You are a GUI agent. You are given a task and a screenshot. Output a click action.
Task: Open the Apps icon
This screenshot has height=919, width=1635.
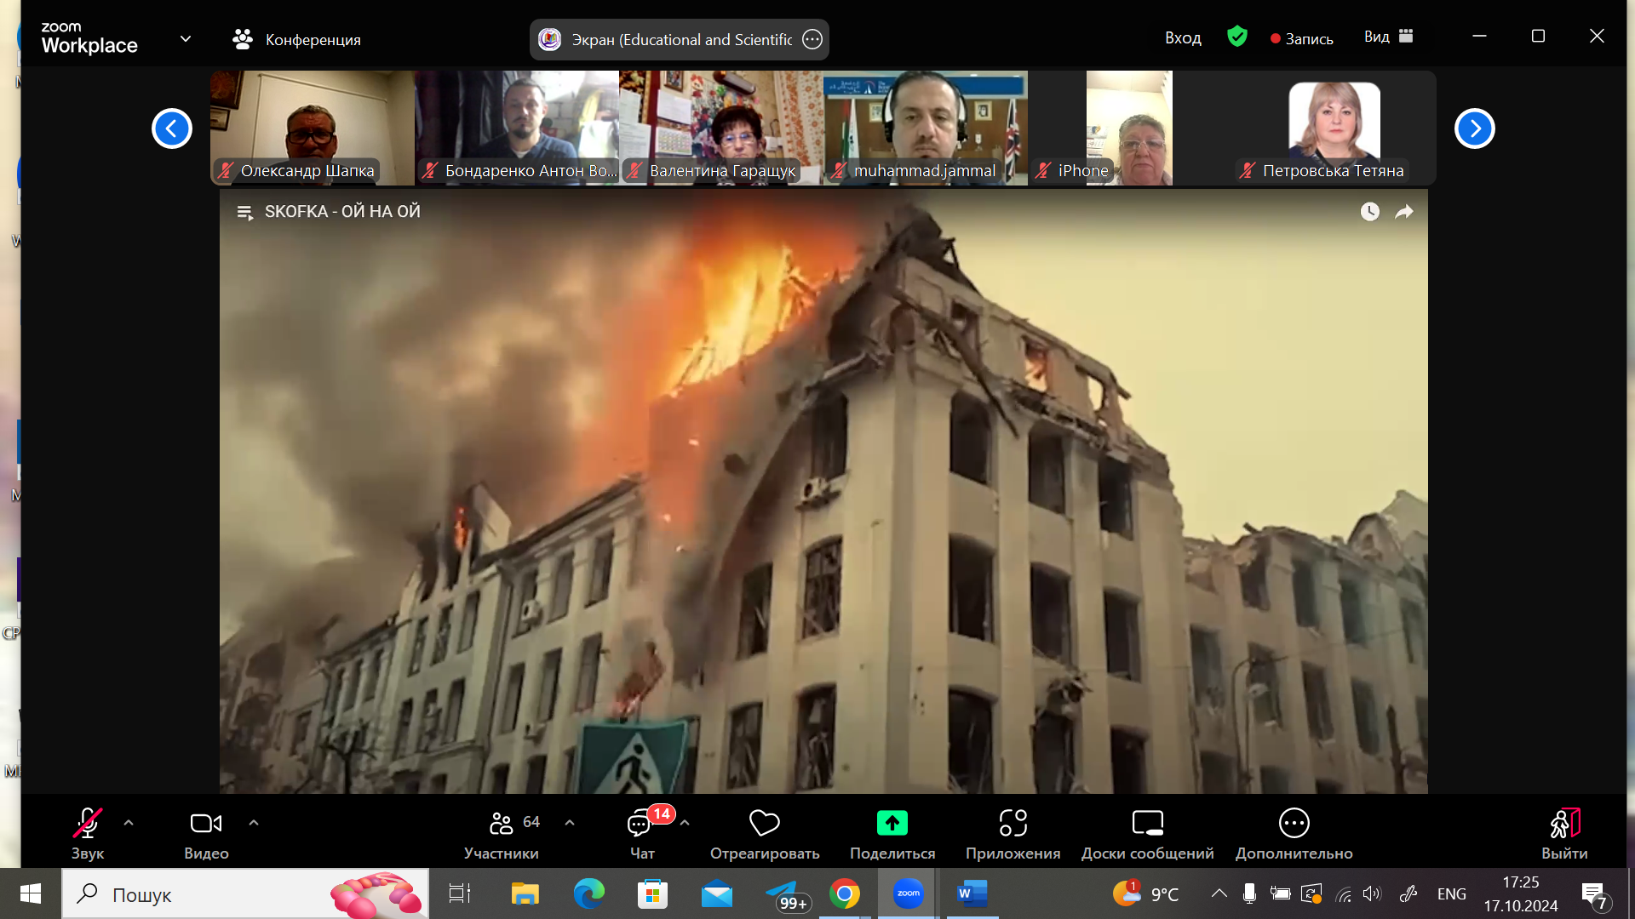click(1013, 824)
